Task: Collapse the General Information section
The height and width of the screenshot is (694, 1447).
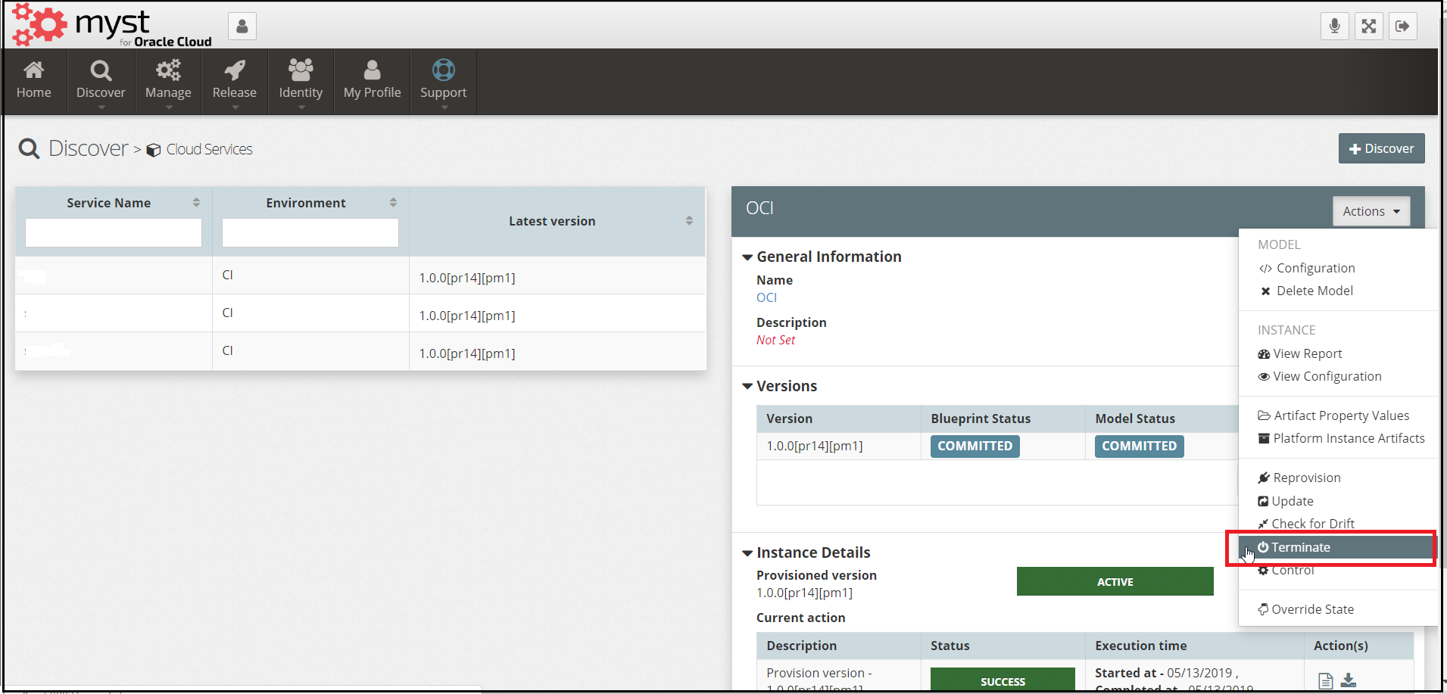Action: [747, 257]
